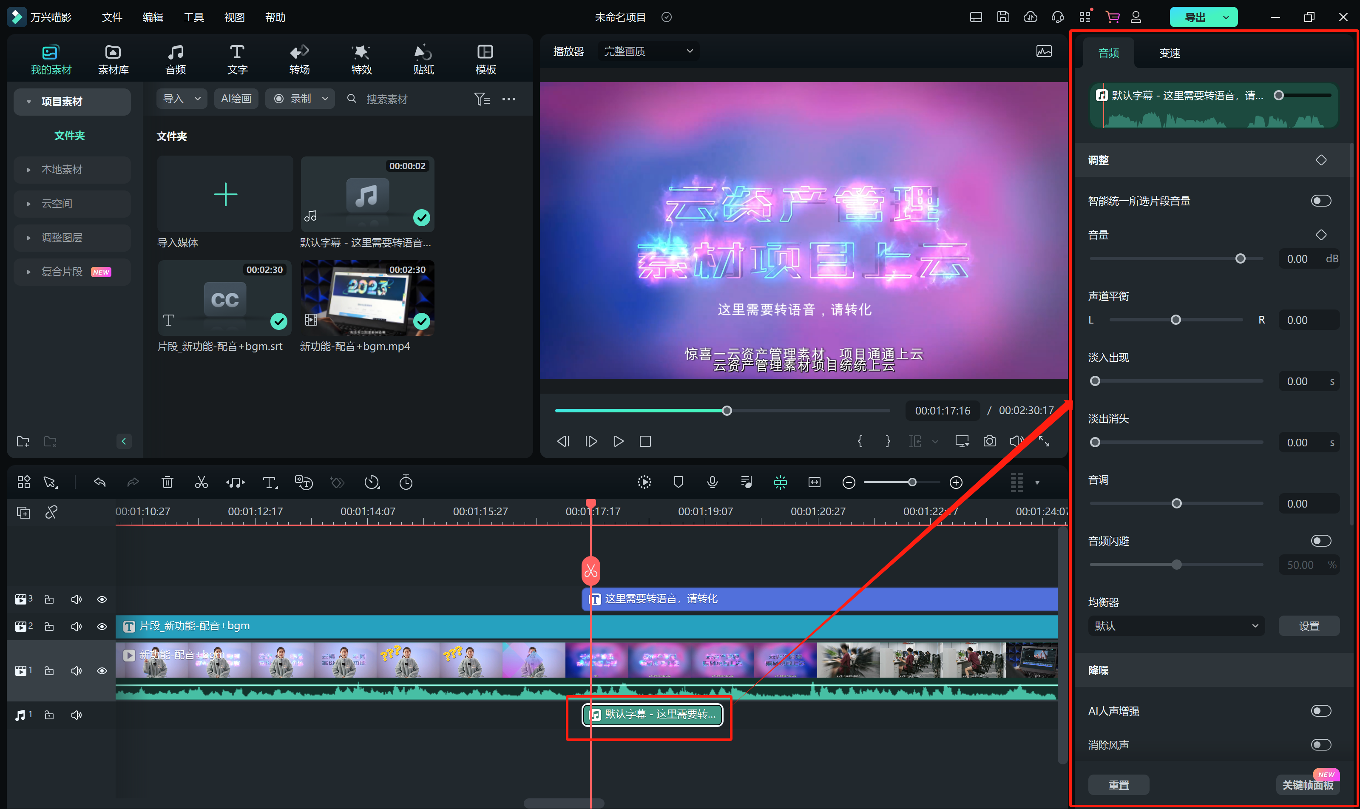
Task: Click the speed clock icon in timeline toolbar
Action: pyautogui.click(x=372, y=482)
